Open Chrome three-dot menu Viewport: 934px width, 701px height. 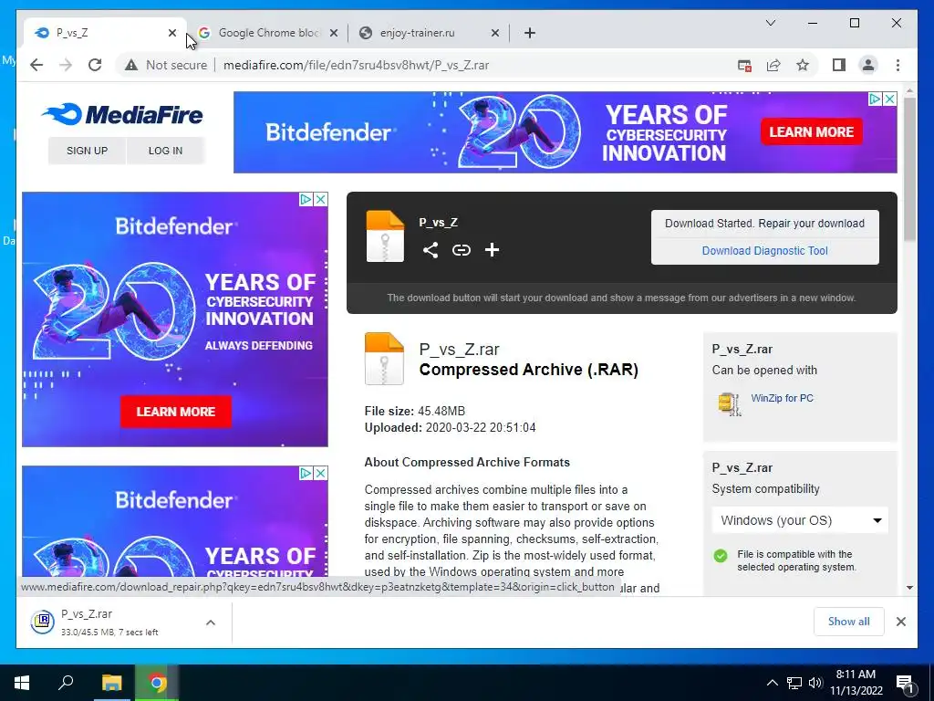(x=898, y=65)
